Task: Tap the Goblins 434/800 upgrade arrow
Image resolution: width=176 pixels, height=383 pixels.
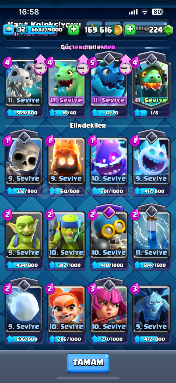Action: point(10,265)
